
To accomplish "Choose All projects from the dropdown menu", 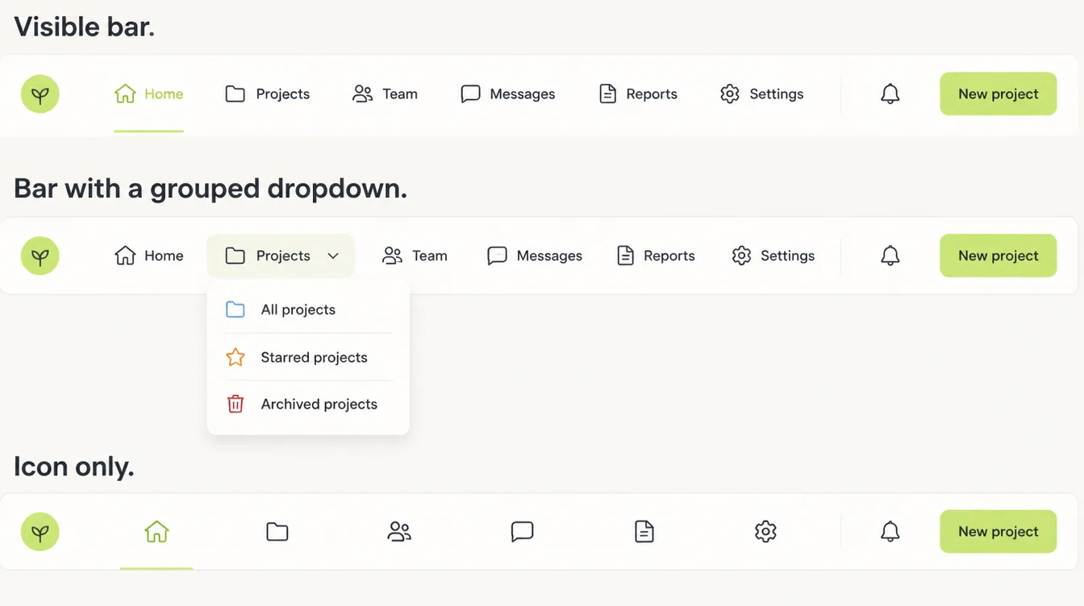I will 308,310.
